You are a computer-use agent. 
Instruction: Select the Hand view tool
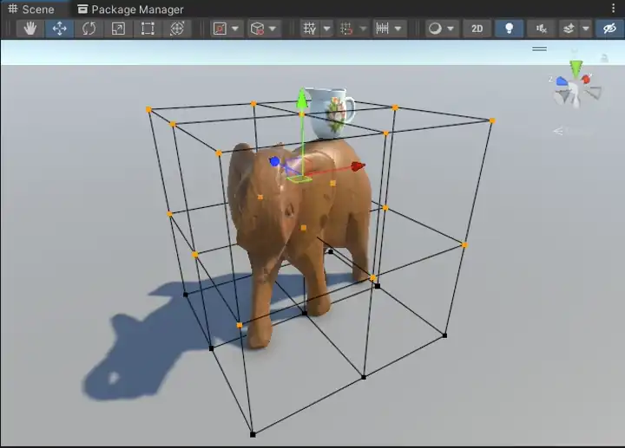point(30,29)
